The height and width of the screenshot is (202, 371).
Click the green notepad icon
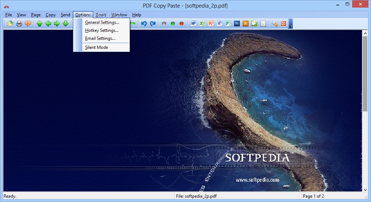pyautogui.click(x=254, y=24)
